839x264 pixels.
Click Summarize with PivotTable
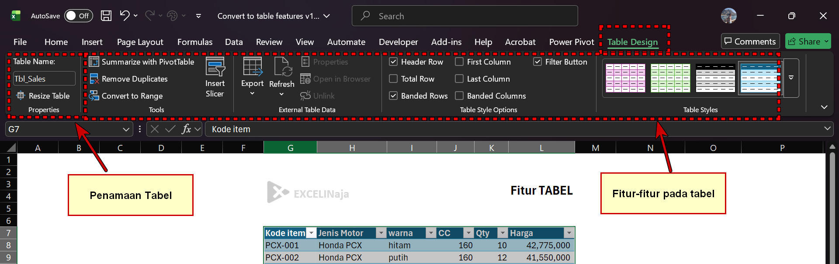click(142, 62)
